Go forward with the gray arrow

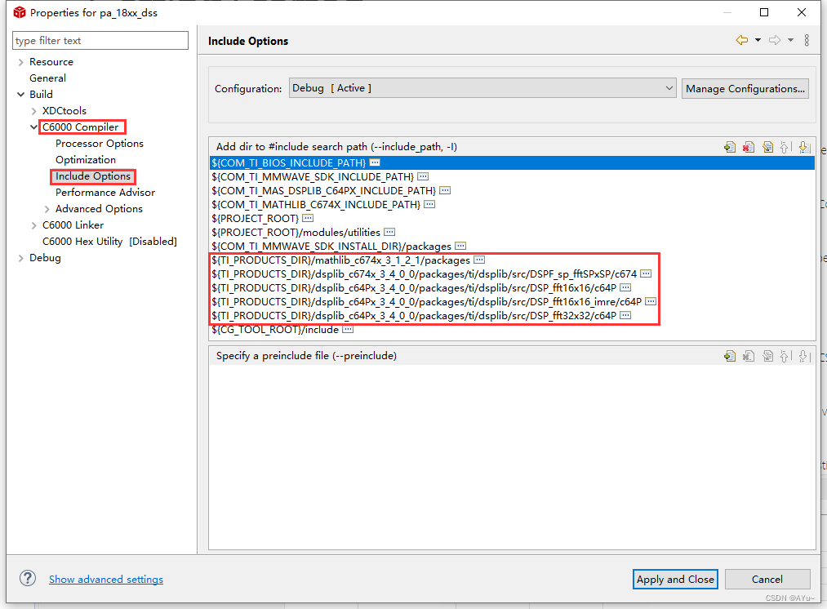pos(775,40)
